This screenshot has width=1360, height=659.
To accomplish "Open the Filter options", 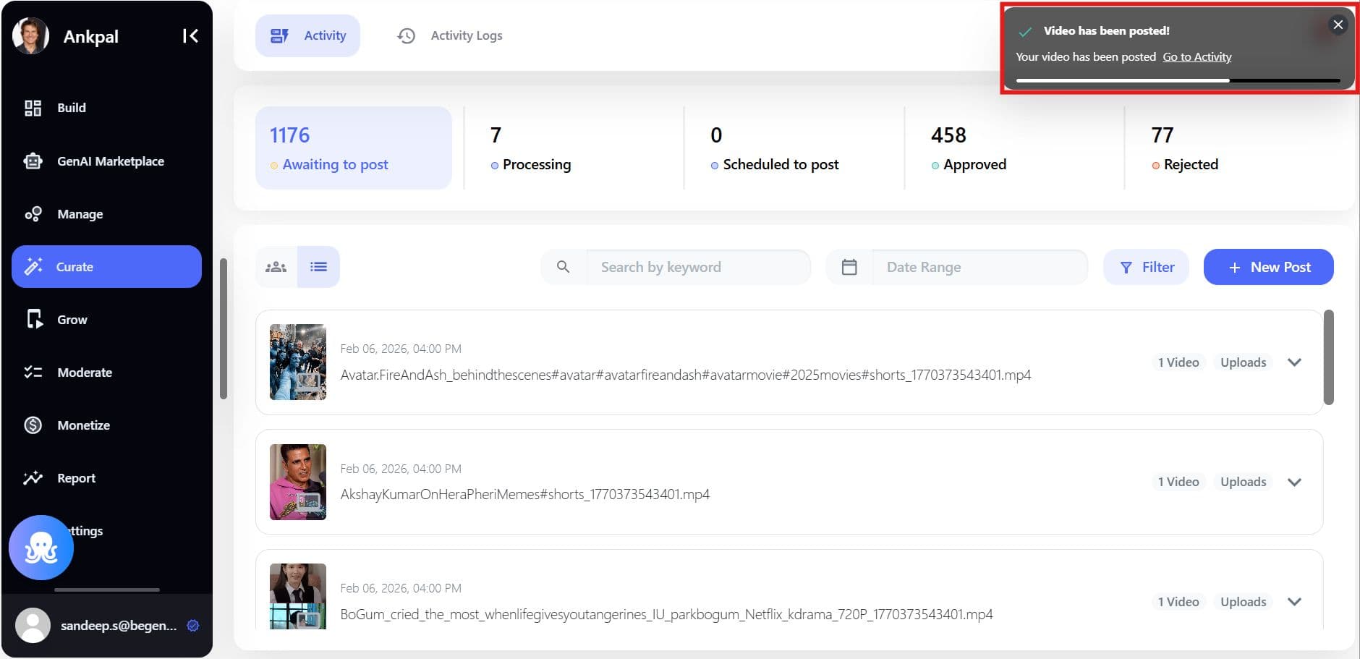I will (1146, 267).
